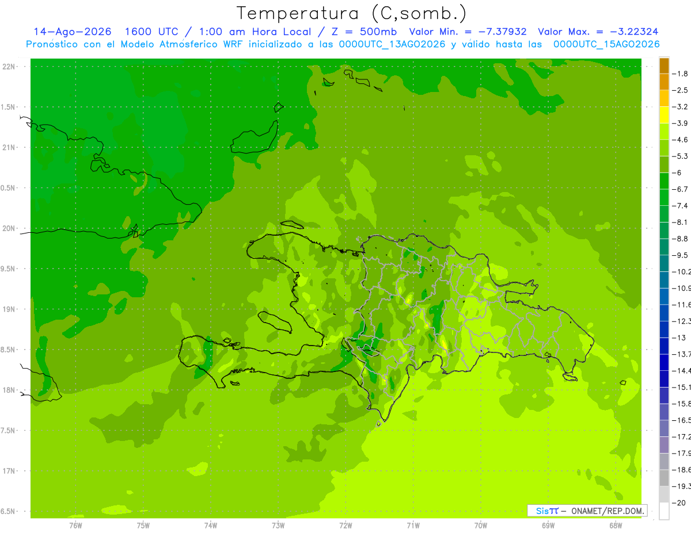Image resolution: width=691 pixels, height=533 pixels.
Task: Click the '18N' latitude label
Action: click(9, 390)
